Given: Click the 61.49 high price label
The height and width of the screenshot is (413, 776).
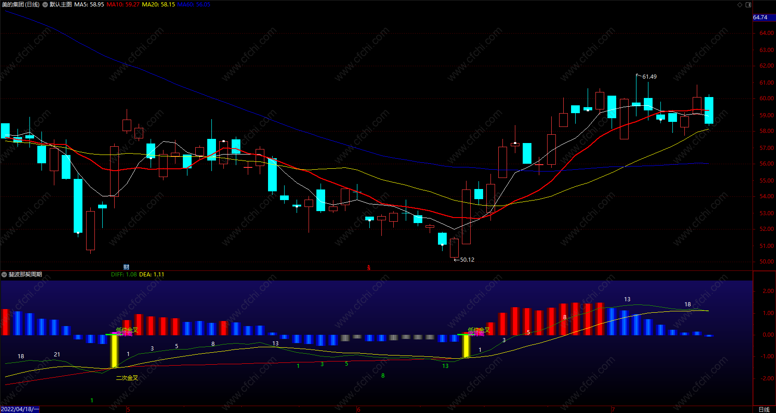Looking at the screenshot, I should point(649,77).
